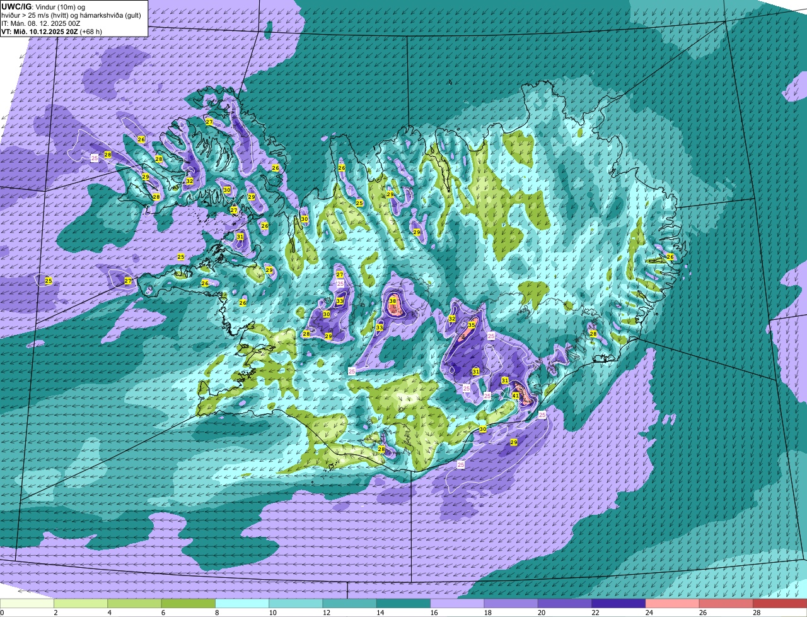Image resolution: width=807 pixels, height=617 pixels.
Task: Select the 16–18 m/s light purple legend swatch
Action: (x=457, y=603)
